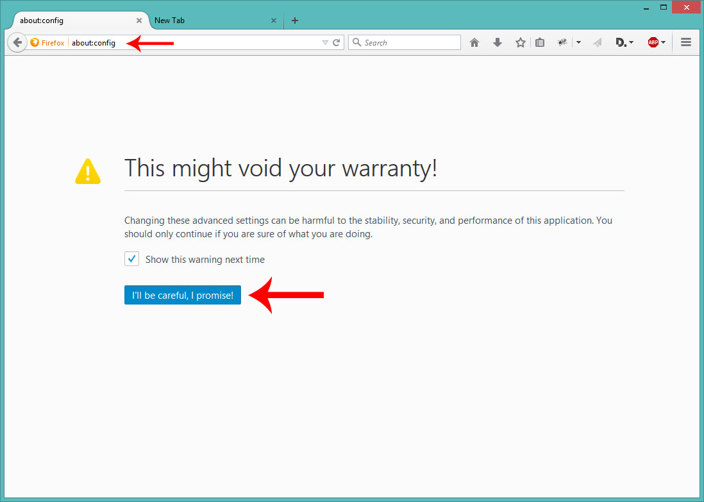704x502 pixels.
Task: Expand the Adblock Plus dropdown arrow
Action: (x=663, y=43)
